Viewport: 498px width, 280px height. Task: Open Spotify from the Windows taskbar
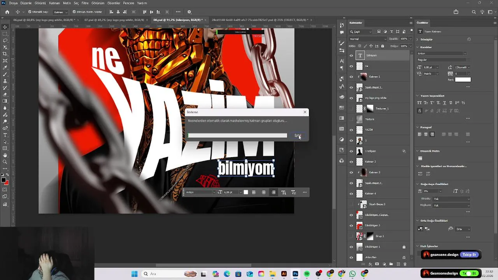307,274
